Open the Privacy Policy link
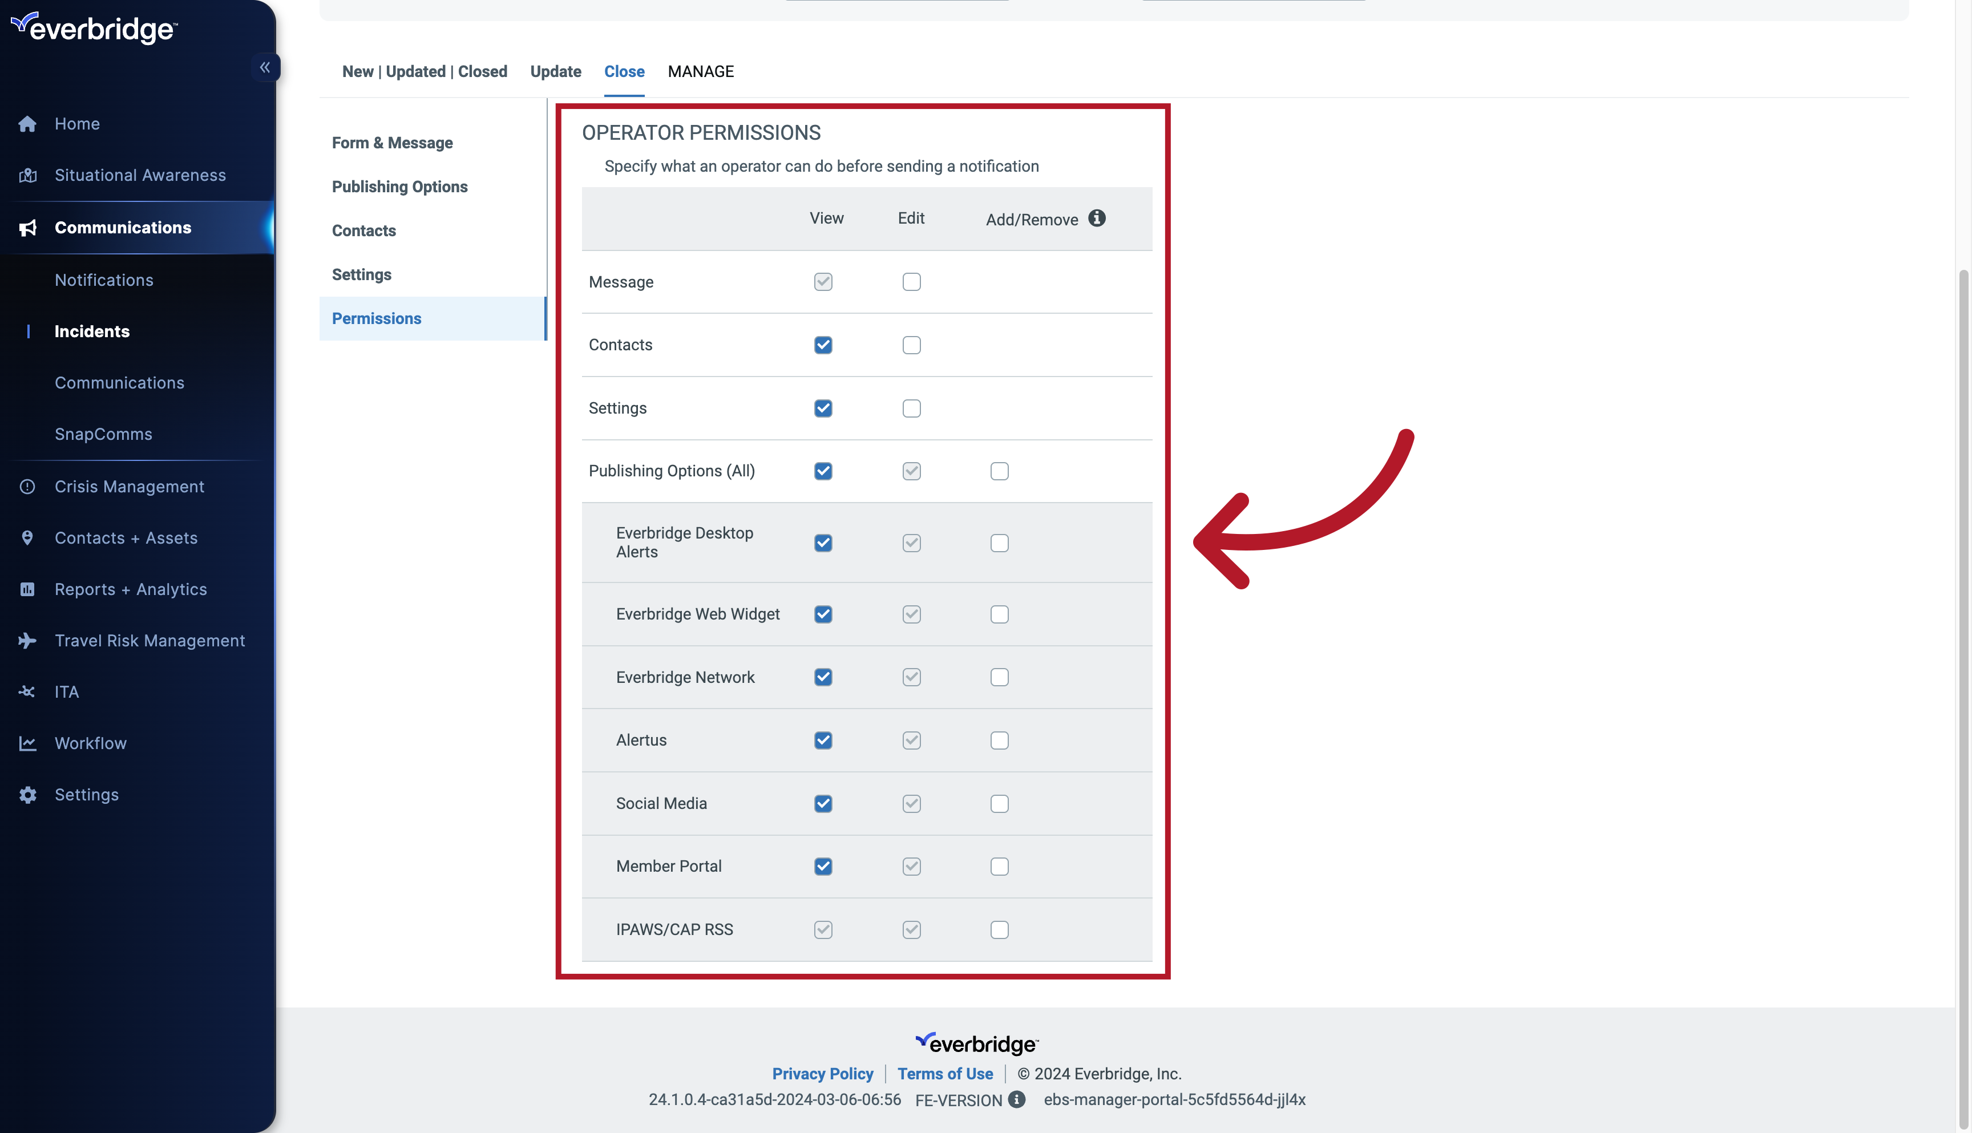Image resolution: width=1972 pixels, height=1133 pixels. coord(823,1073)
